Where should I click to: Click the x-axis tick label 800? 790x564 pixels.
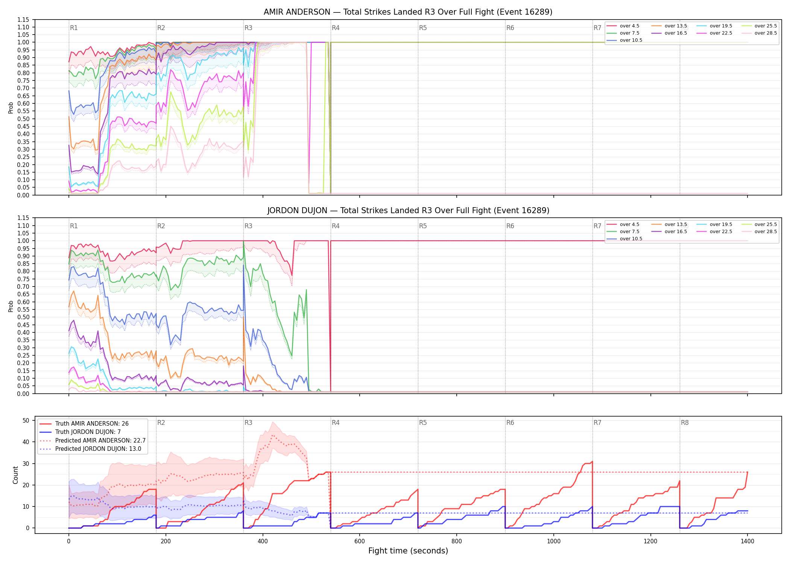pos(457,541)
